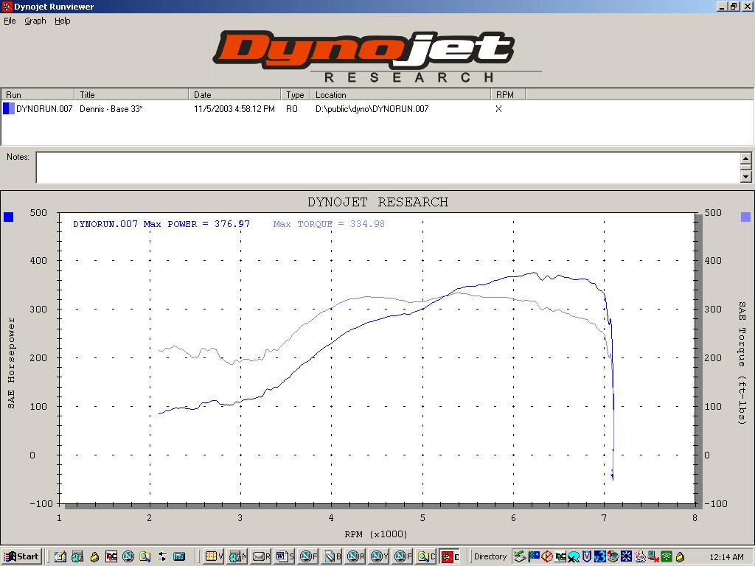Open the Graph menu
This screenshot has width=755, height=566.
click(35, 21)
